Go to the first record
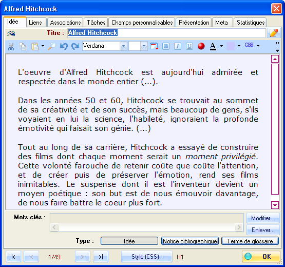The image size is (285, 267). pos(13,257)
